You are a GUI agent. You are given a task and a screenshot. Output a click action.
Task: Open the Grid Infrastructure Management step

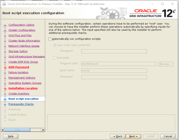[x=27, y=56]
